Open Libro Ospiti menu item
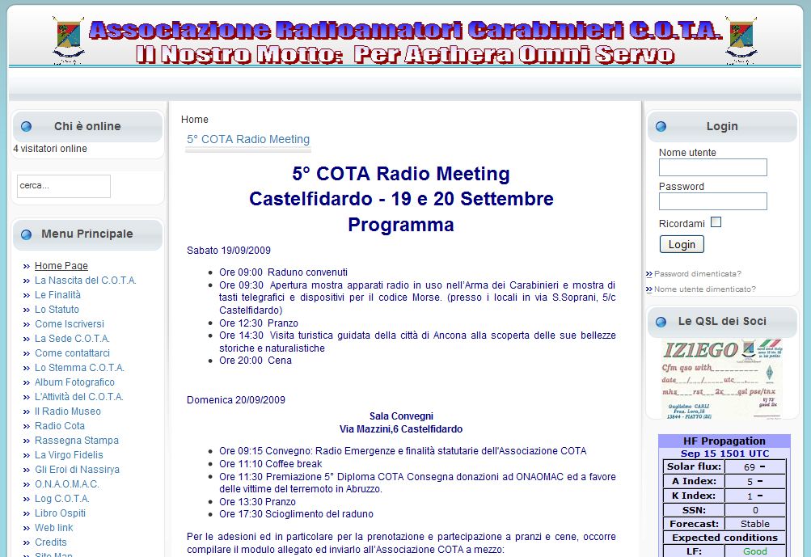 click(x=60, y=513)
